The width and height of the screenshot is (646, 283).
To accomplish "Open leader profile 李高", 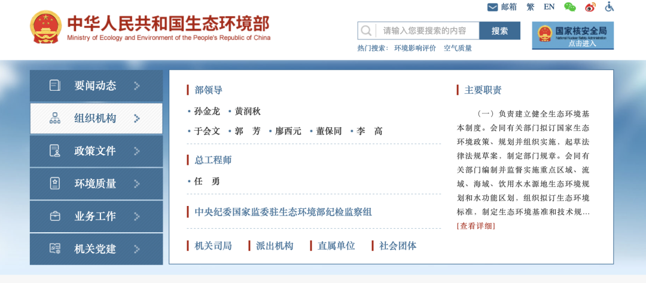I will (370, 131).
